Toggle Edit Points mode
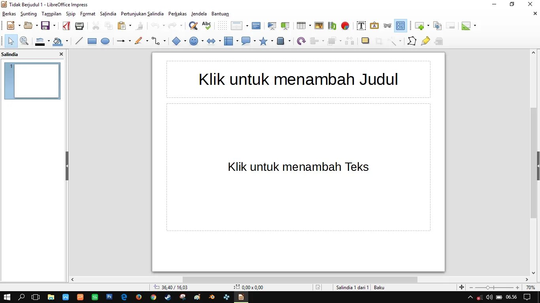The height and width of the screenshot is (303, 540). pyautogui.click(x=412, y=41)
